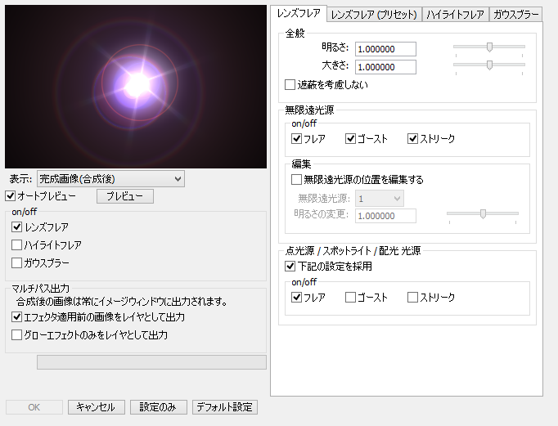Viewport: 558px width, 426px height.
Task: Click the プレビュー button
Action: click(124, 196)
